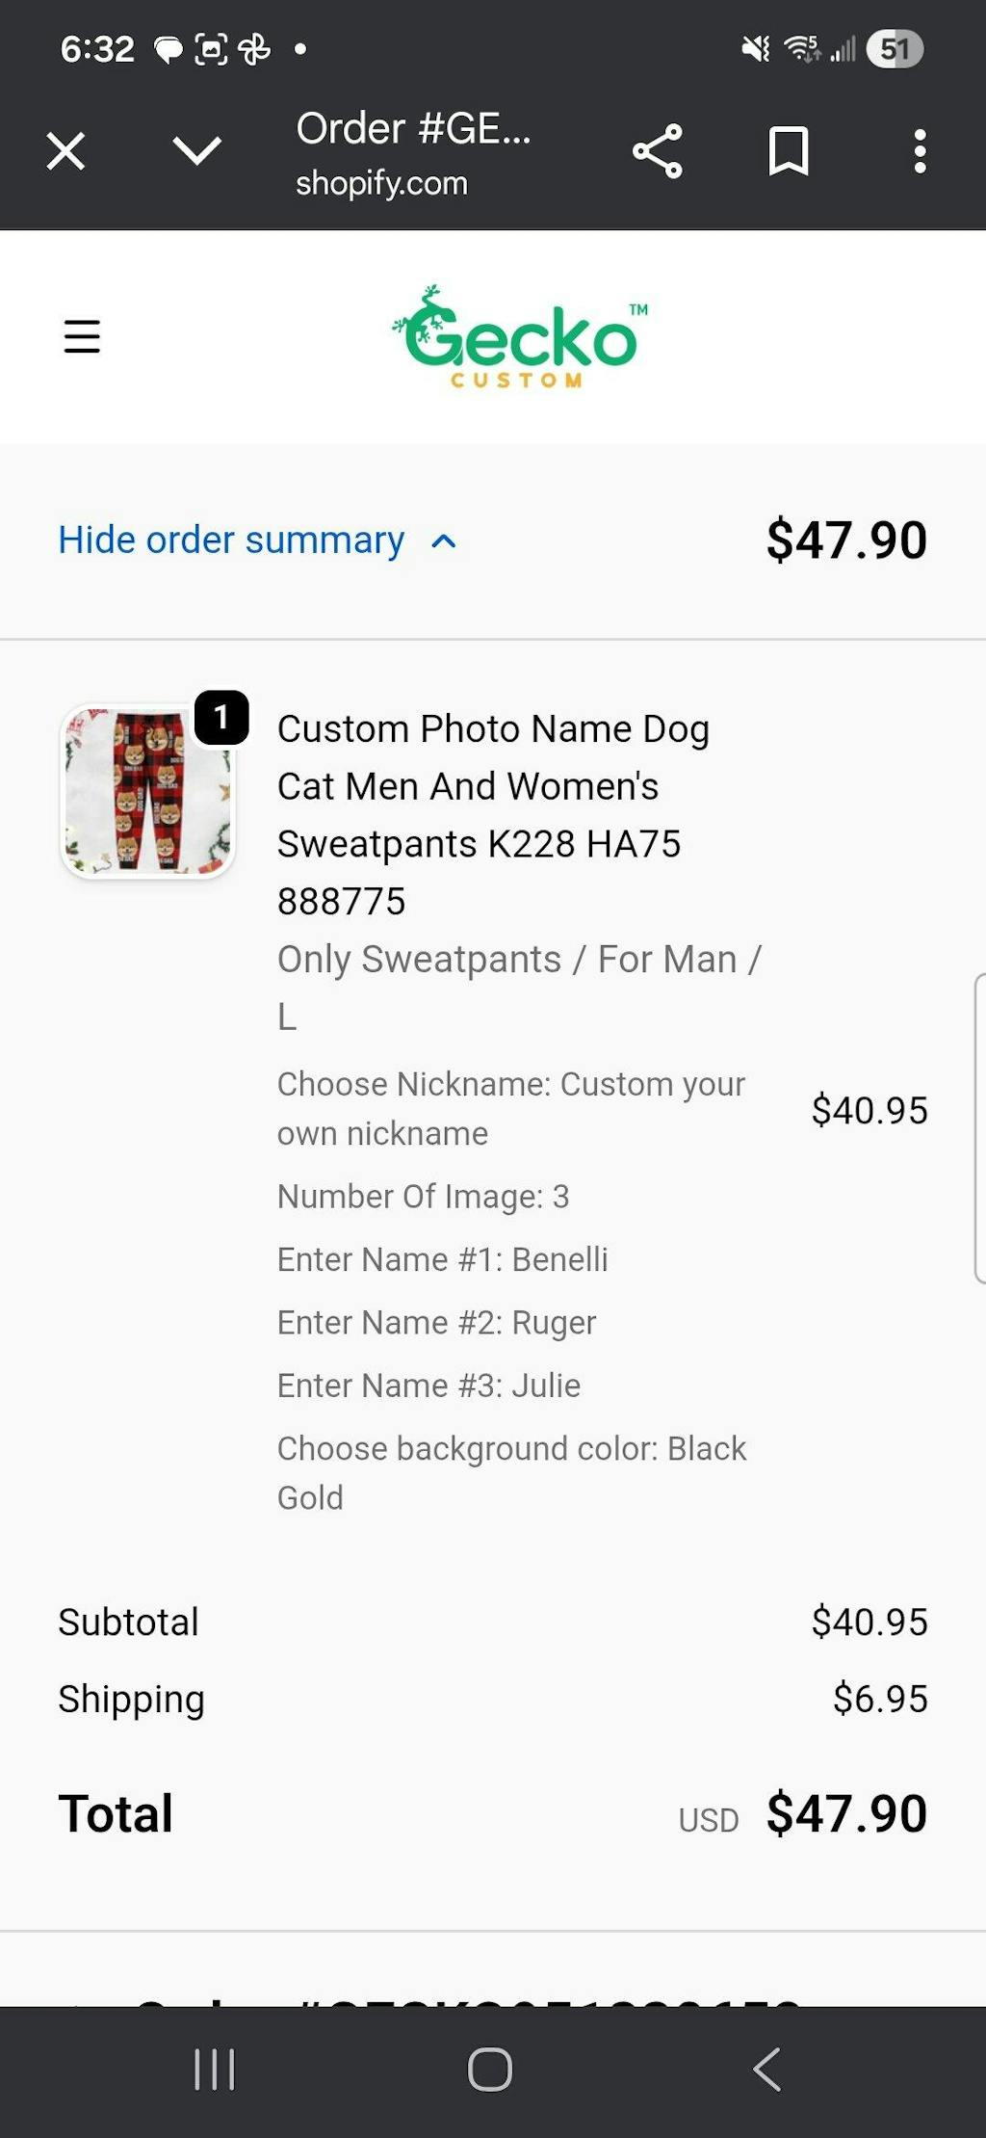Screen dimensions: 986x2138
Task: Close the browser custom tab
Action: (x=65, y=151)
